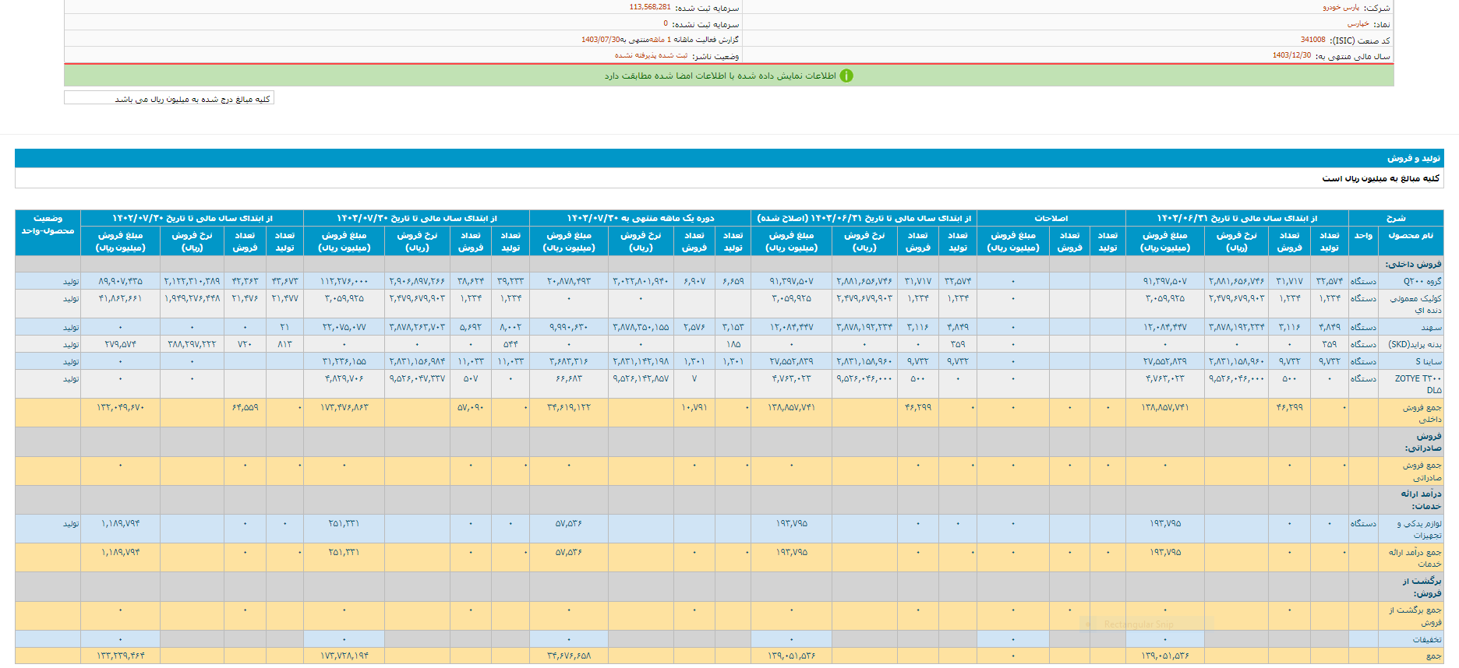
Task: Select the تولید و فروش section header
Action: point(1413,158)
